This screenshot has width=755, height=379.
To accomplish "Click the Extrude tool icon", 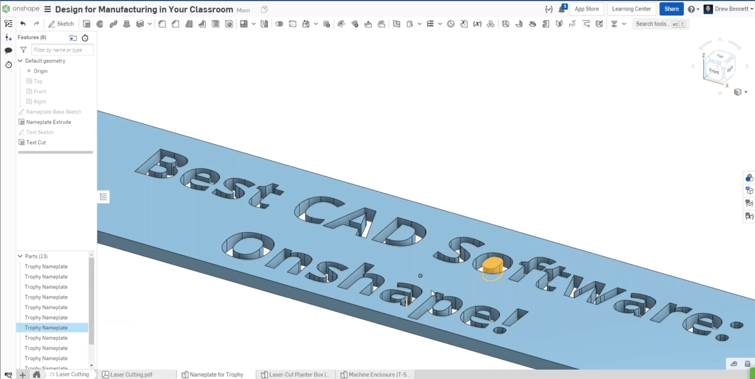I will click(87, 24).
